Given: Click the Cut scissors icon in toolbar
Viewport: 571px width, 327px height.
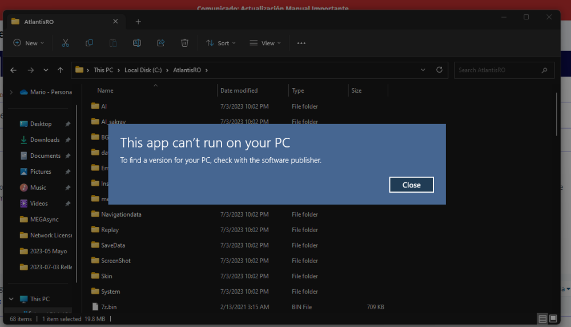Looking at the screenshot, I should 65,43.
